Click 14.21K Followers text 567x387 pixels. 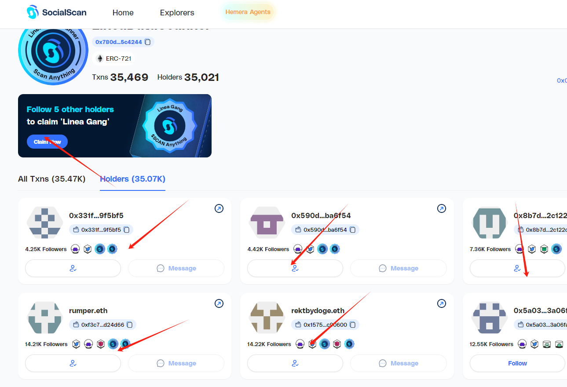coord(46,344)
